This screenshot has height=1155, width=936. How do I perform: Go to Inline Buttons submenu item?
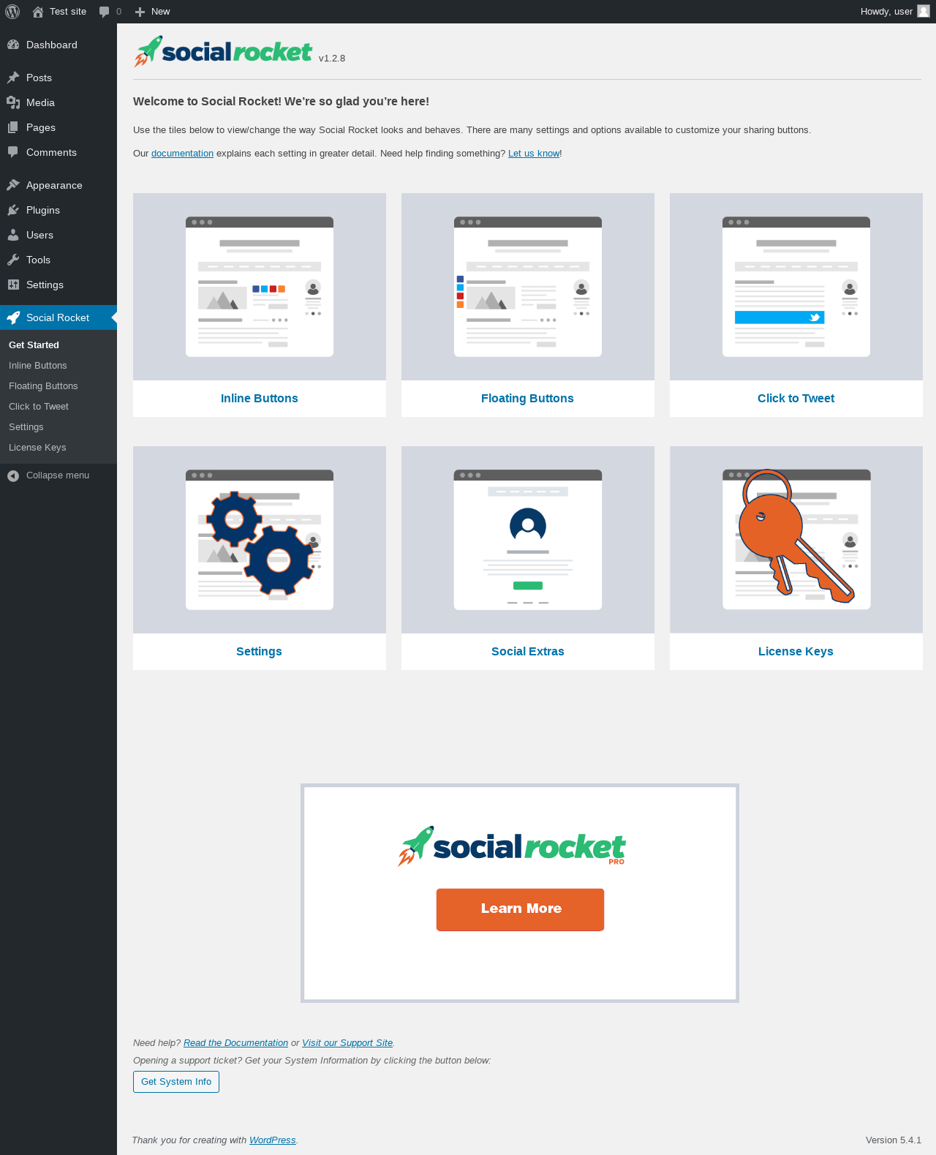[38, 366]
